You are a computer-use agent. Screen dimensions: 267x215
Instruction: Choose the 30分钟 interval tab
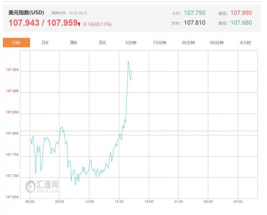point(188,43)
